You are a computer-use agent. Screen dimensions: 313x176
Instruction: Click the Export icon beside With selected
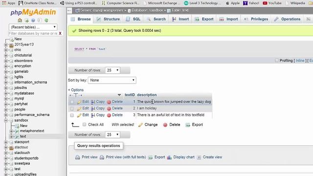click(x=188, y=125)
